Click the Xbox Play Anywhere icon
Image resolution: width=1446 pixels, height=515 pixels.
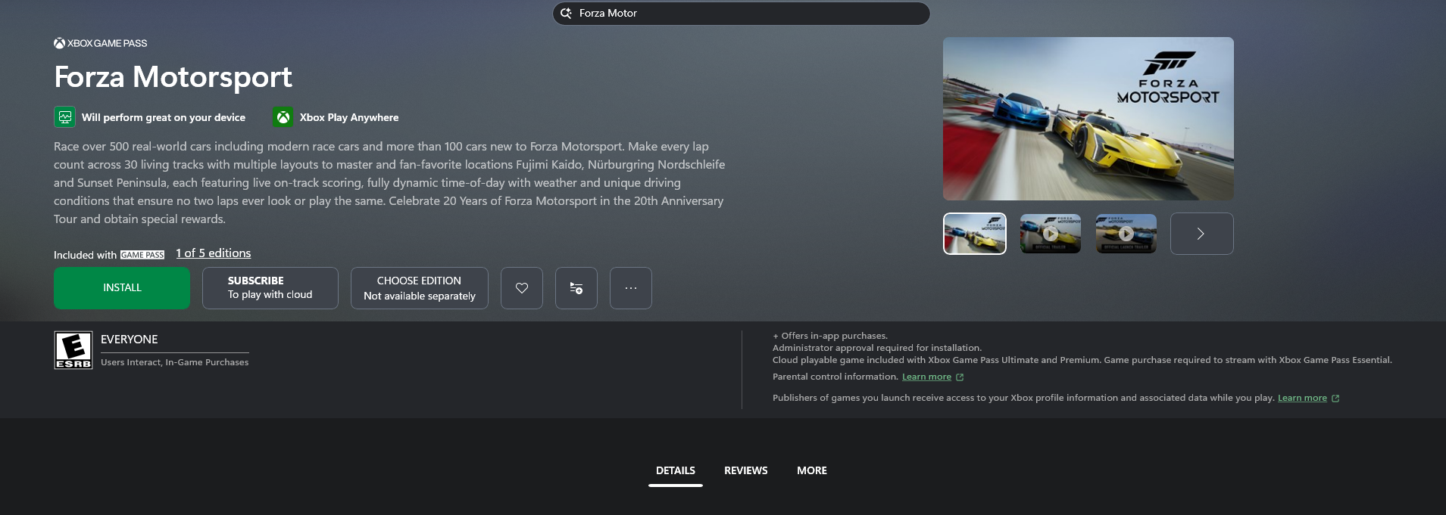(283, 117)
